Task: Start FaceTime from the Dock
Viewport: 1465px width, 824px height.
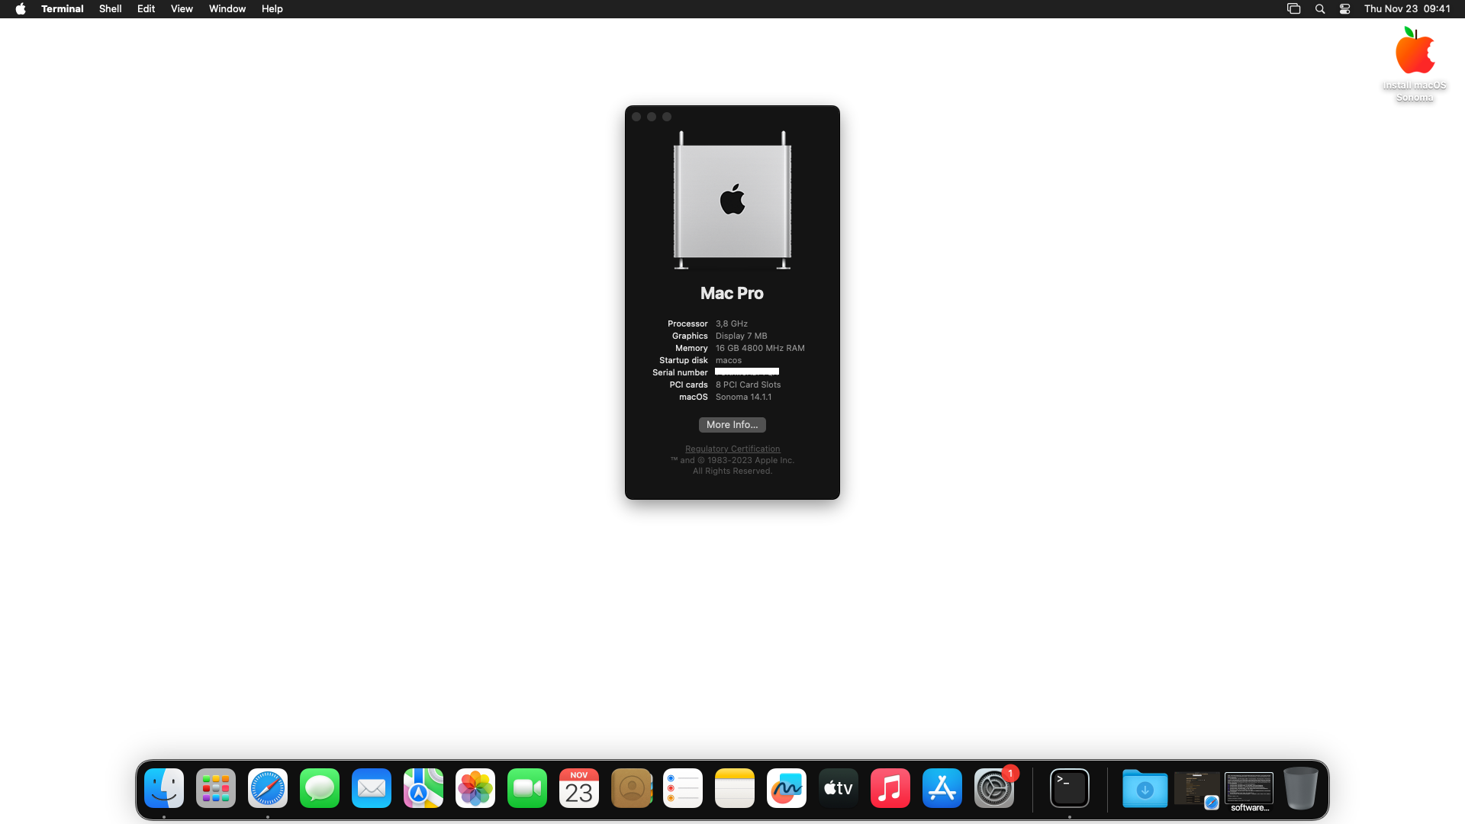Action: pyautogui.click(x=526, y=788)
